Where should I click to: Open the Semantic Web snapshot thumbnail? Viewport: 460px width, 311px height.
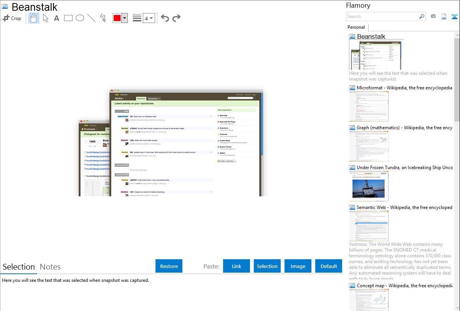coord(369,226)
